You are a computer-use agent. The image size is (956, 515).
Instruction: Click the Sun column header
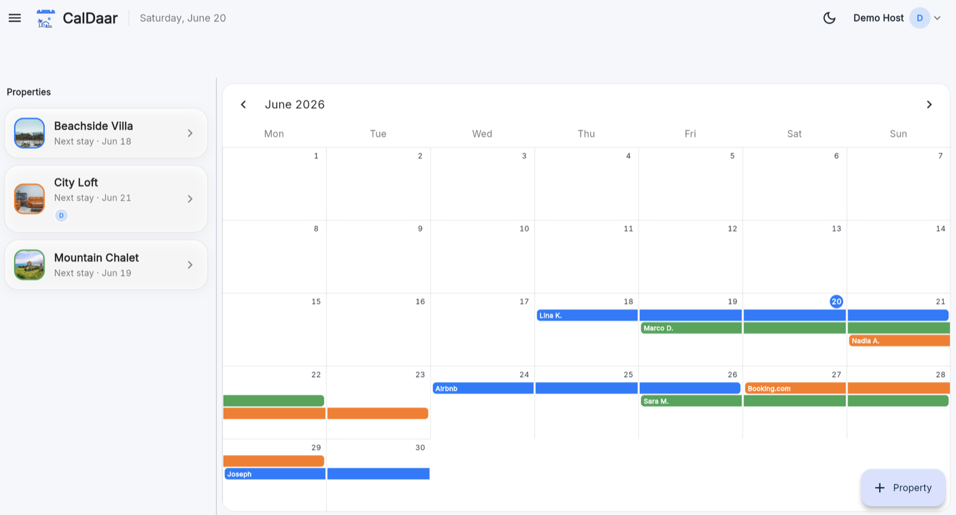898,134
